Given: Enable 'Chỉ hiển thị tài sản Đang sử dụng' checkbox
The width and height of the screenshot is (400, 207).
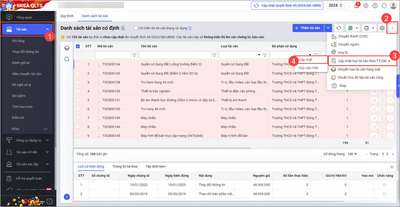Looking at the screenshot, I should [x=136, y=28].
